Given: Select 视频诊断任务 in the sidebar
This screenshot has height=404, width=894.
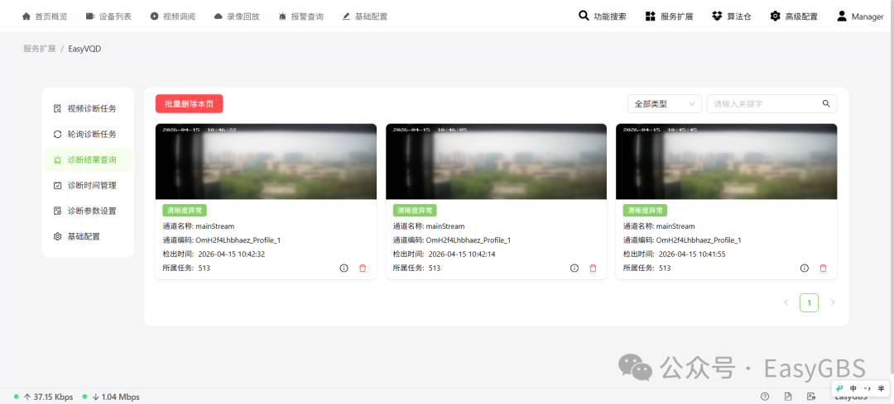Looking at the screenshot, I should point(88,109).
